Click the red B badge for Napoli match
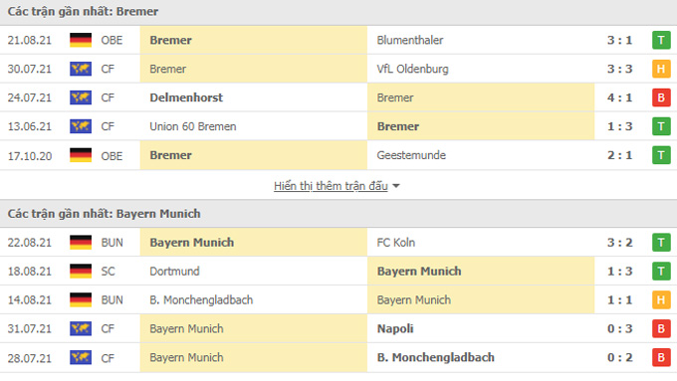The height and width of the screenshot is (381, 677). point(661,329)
